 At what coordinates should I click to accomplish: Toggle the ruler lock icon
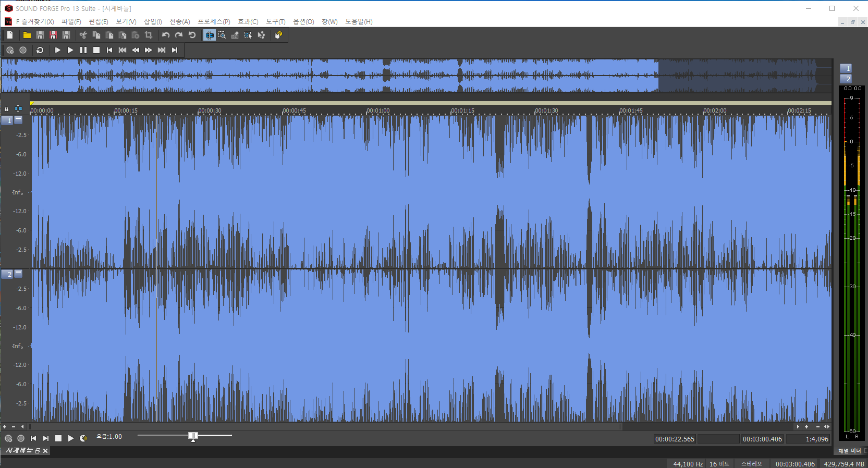pyautogui.click(x=6, y=109)
